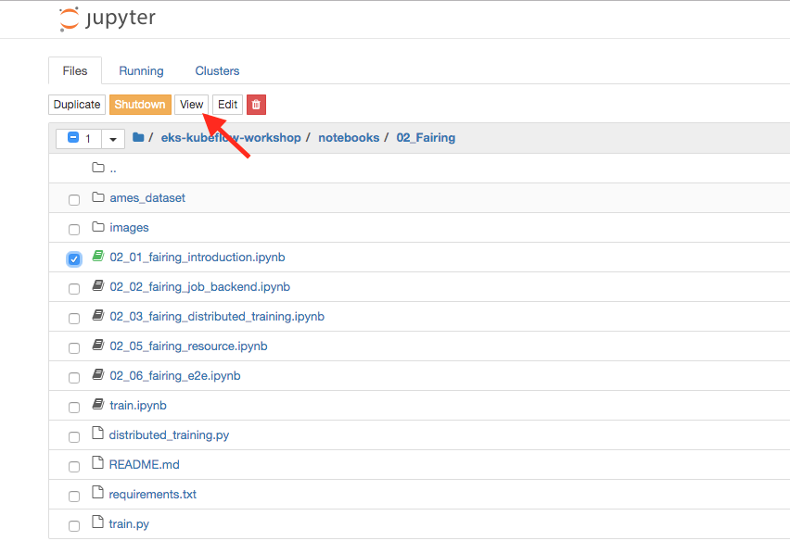Click the ames_dataset folder icon
Image resolution: width=790 pixels, height=541 pixels.
(98, 198)
